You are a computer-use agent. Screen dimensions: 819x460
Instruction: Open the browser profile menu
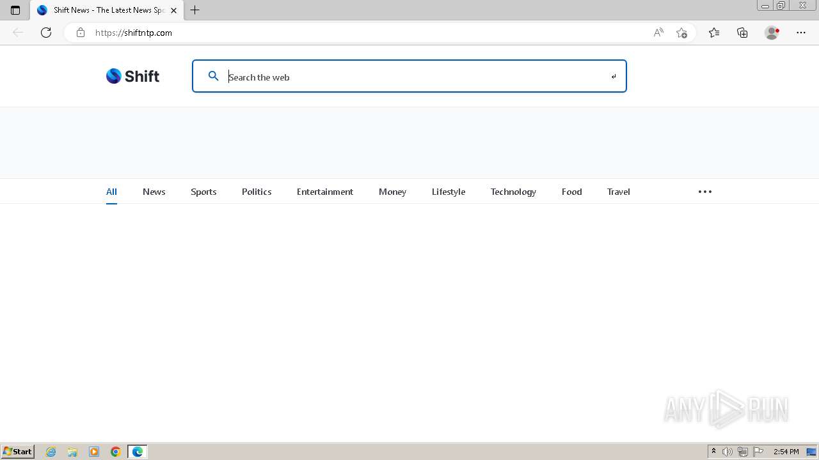(x=772, y=33)
